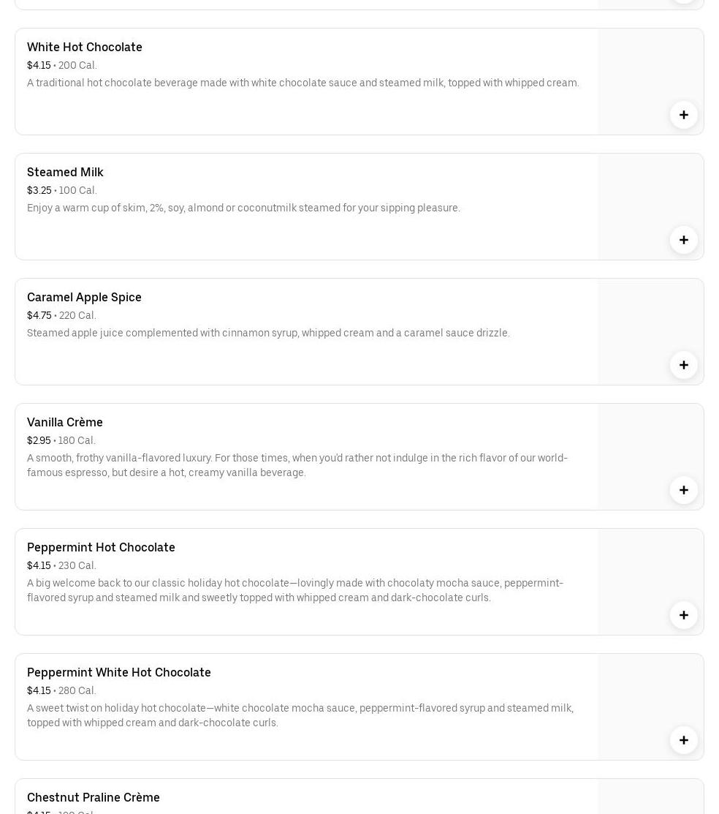Select Caramel Apple Spice title
The width and height of the screenshot is (719, 814).
[84, 297]
